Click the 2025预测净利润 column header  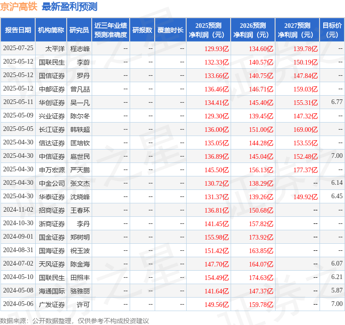pyautogui.click(x=208, y=30)
